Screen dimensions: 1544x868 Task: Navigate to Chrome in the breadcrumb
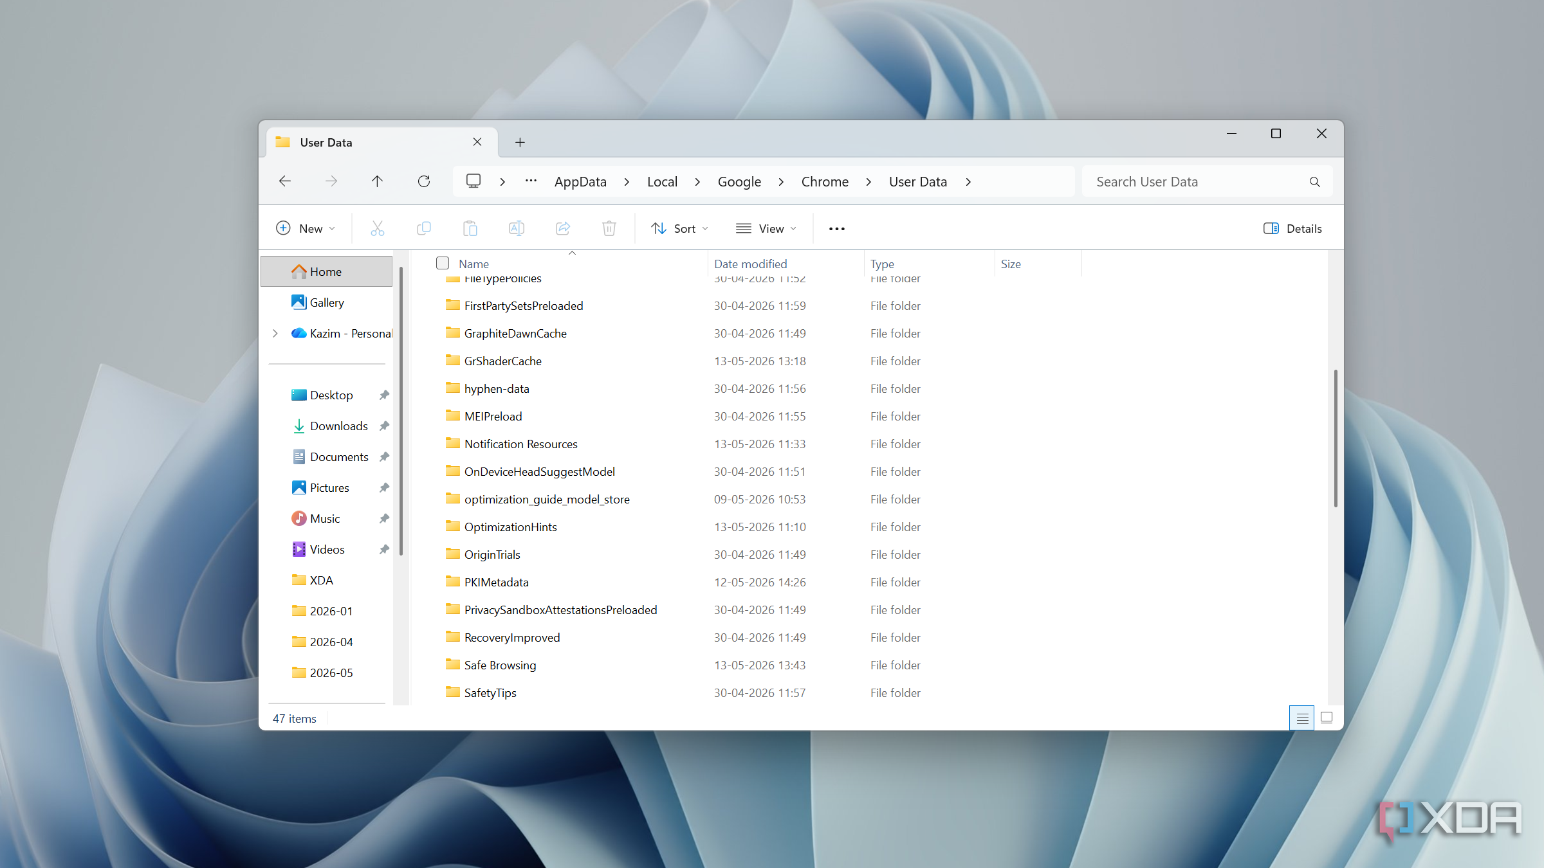(x=825, y=182)
